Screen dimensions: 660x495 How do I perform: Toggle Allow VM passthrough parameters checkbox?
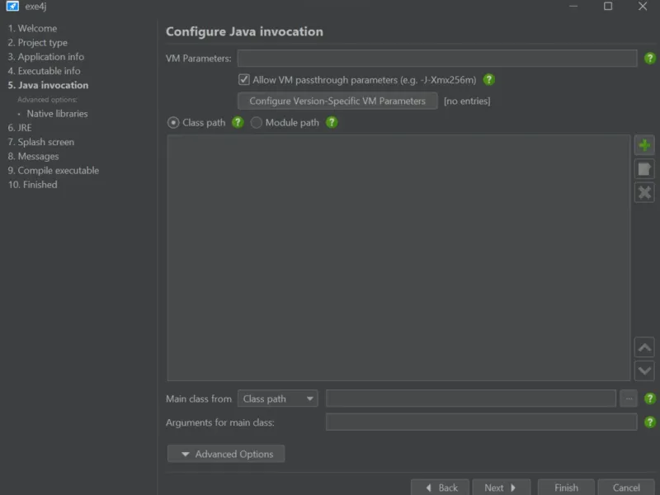(x=243, y=79)
